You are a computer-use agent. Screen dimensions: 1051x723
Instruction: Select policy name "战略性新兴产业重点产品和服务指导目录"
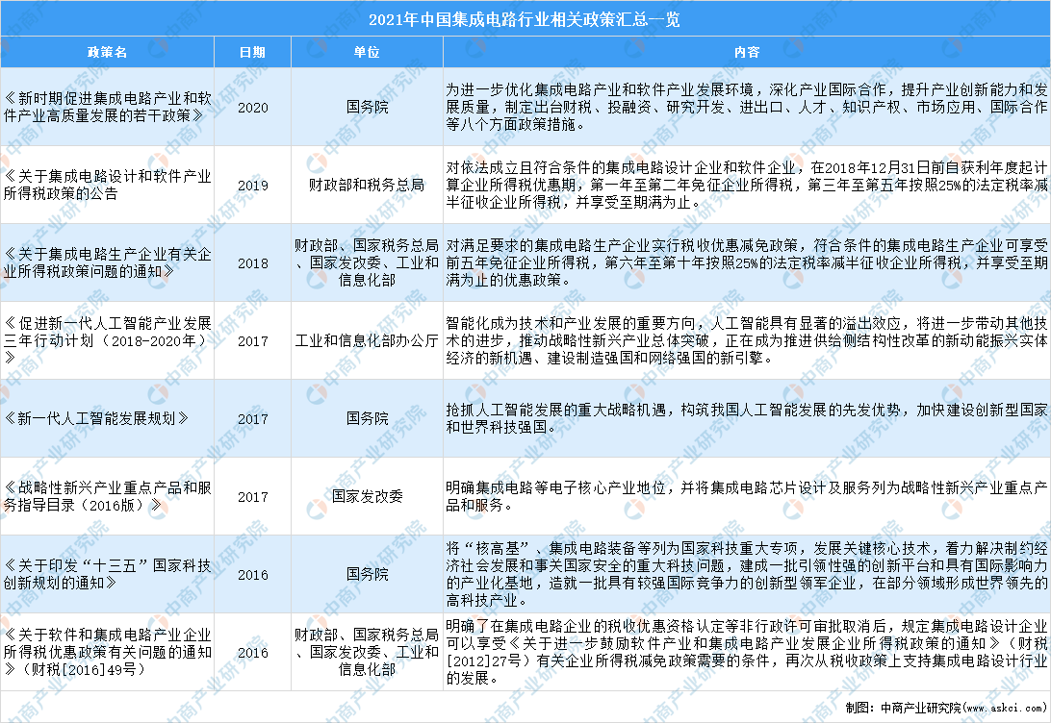107,497
